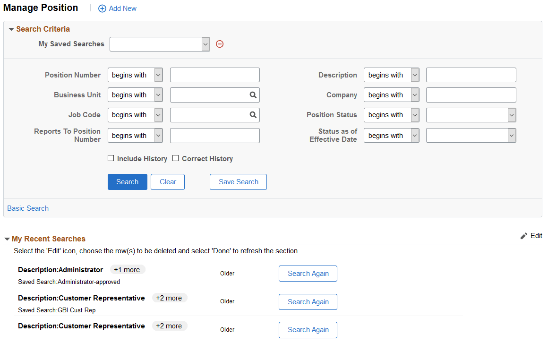Click the +1 more pill beside Administrator
The height and width of the screenshot is (343, 548).
pyautogui.click(x=127, y=269)
